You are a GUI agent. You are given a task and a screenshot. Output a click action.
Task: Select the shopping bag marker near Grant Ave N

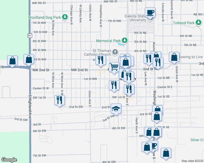pyautogui.click(x=174, y=57)
